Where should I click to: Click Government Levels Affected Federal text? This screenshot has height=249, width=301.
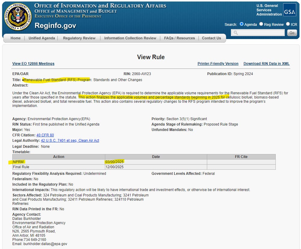click(x=183, y=174)
